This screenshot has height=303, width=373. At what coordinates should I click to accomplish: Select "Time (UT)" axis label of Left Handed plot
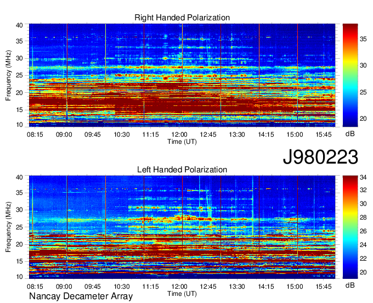point(182,294)
